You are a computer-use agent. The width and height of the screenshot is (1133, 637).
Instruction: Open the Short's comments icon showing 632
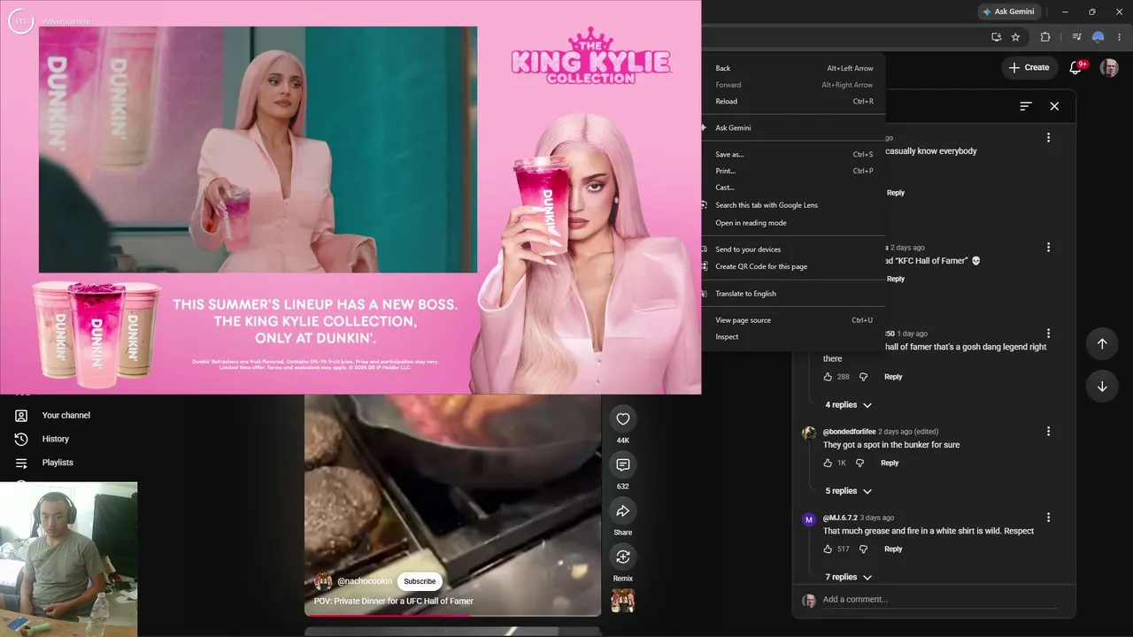pos(622,465)
